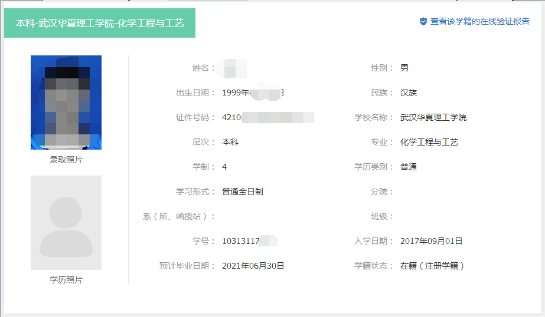Click the school name value 武汉华夏理工学院
Screen dimensions: 545x317
(x=433, y=118)
